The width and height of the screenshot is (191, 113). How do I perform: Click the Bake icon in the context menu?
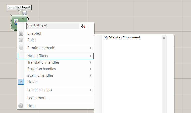click(x=21, y=40)
